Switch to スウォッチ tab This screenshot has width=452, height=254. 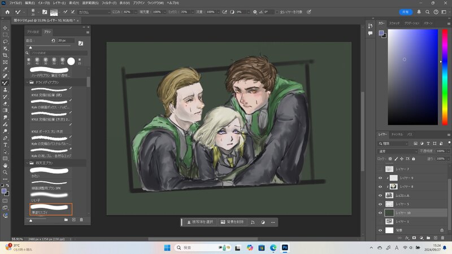[394, 23]
